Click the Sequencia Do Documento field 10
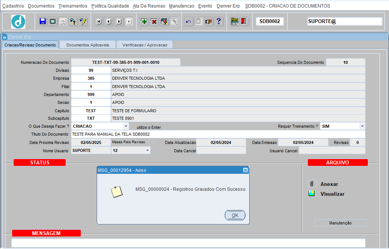The width and height of the screenshot is (389, 249). click(x=346, y=62)
